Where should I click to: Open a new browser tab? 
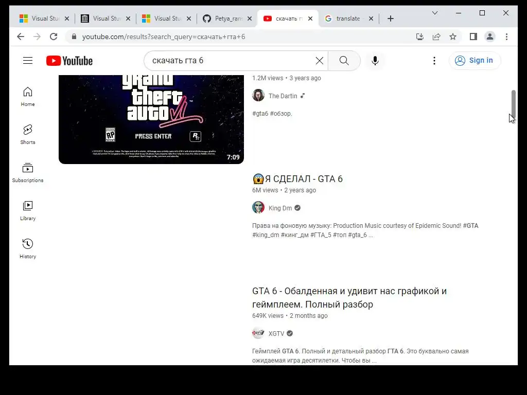[390, 19]
